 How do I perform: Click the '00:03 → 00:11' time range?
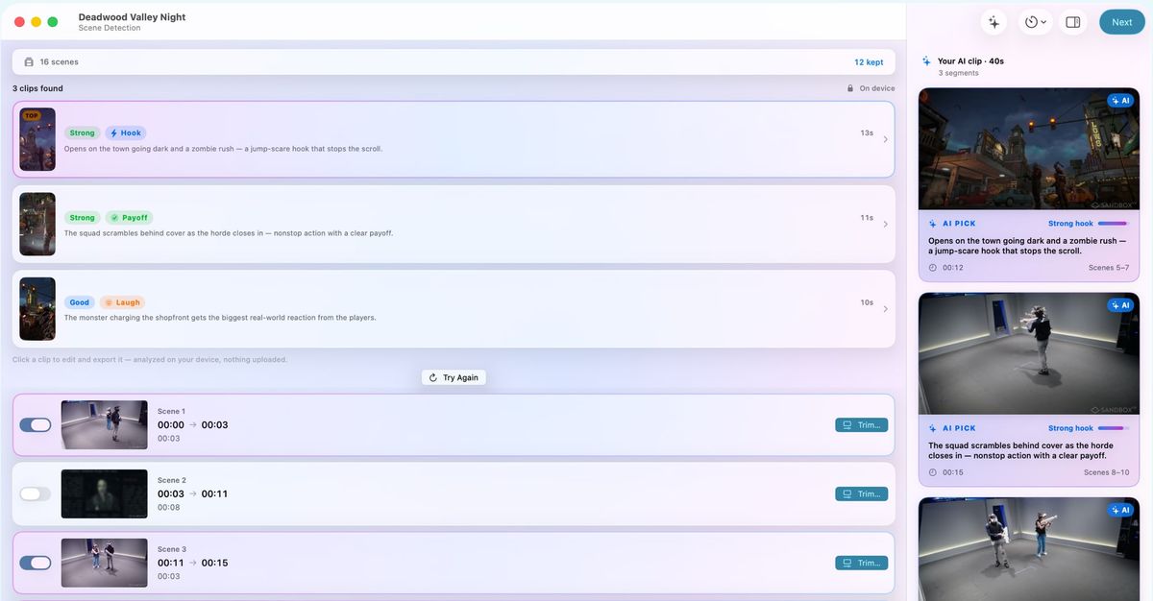[x=192, y=493]
